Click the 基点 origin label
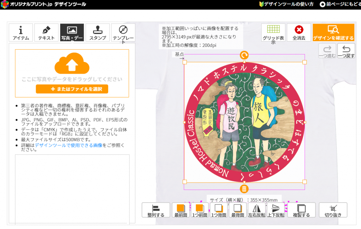This screenshot has height=229, width=361. click(x=179, y=54)
